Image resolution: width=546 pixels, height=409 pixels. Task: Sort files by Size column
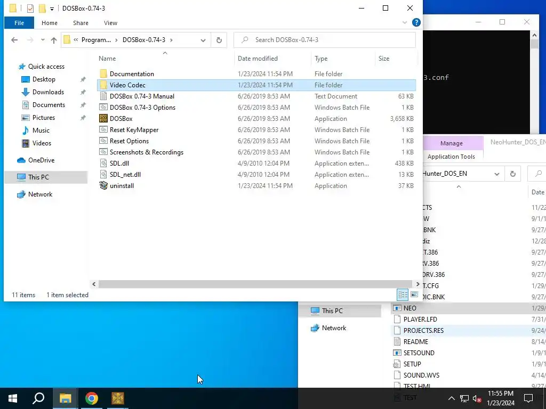[x=384, y=59]
